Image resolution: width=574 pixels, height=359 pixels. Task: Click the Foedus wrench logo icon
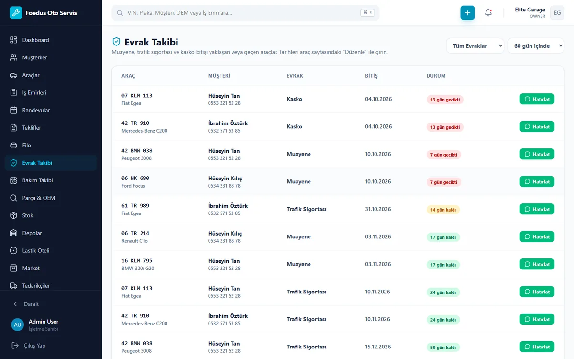pos(16,13)
